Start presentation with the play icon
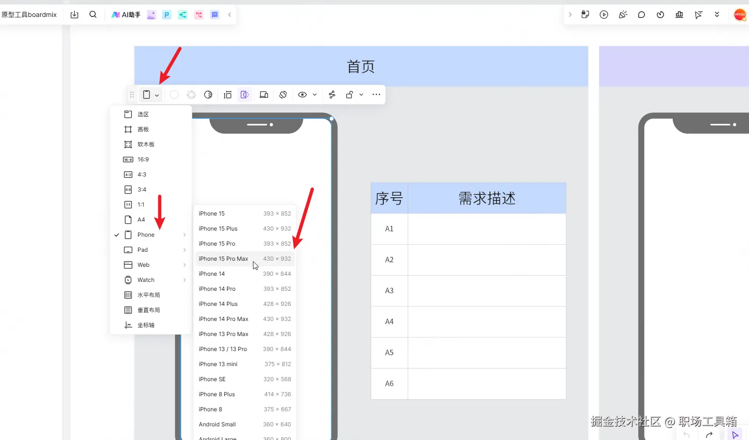 point(604,15)
